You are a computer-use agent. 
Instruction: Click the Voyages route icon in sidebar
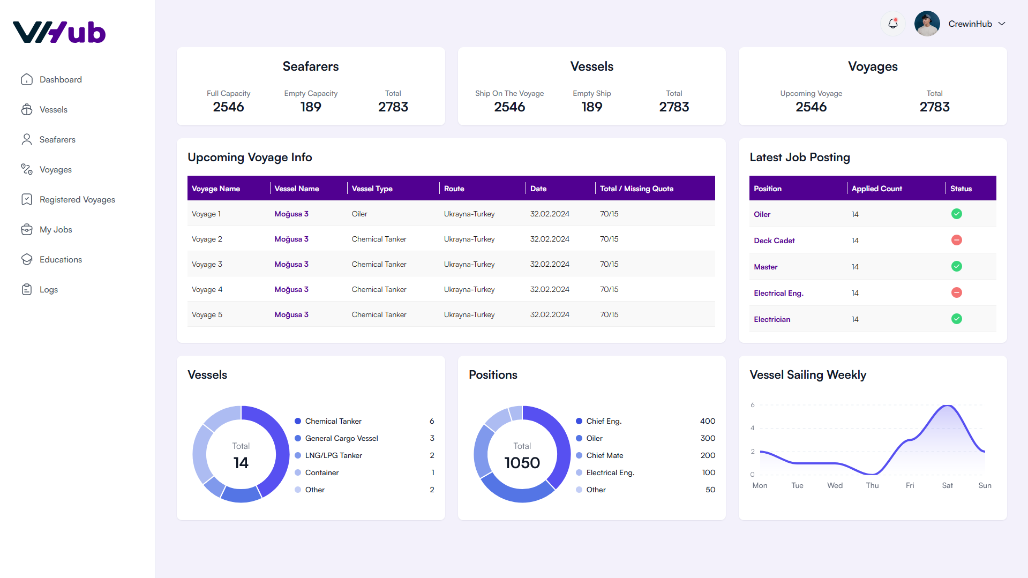click(27, 170)
